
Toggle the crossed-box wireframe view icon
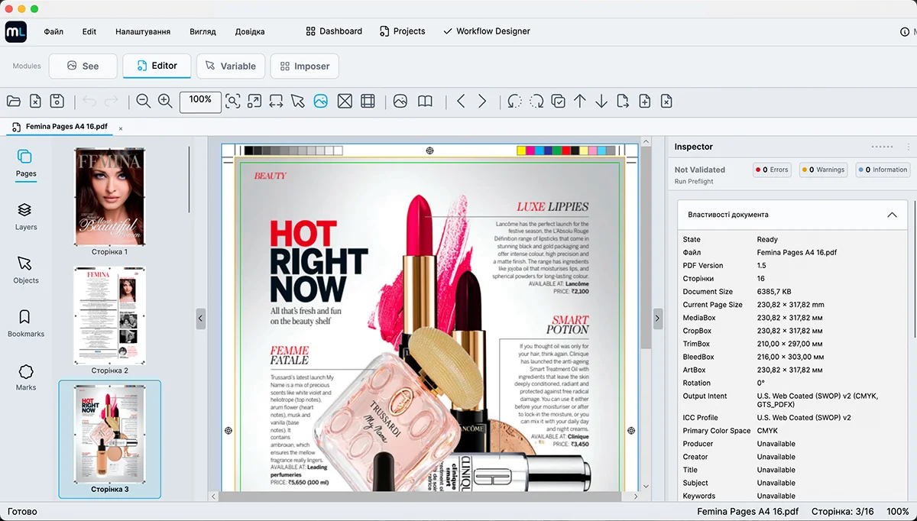(x=345, y=101)
